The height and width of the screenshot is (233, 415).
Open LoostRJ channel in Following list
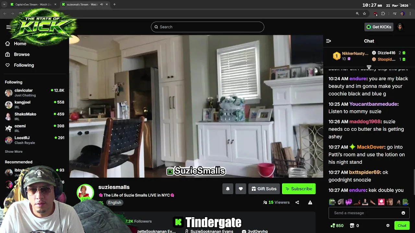[x=34, y=140]
